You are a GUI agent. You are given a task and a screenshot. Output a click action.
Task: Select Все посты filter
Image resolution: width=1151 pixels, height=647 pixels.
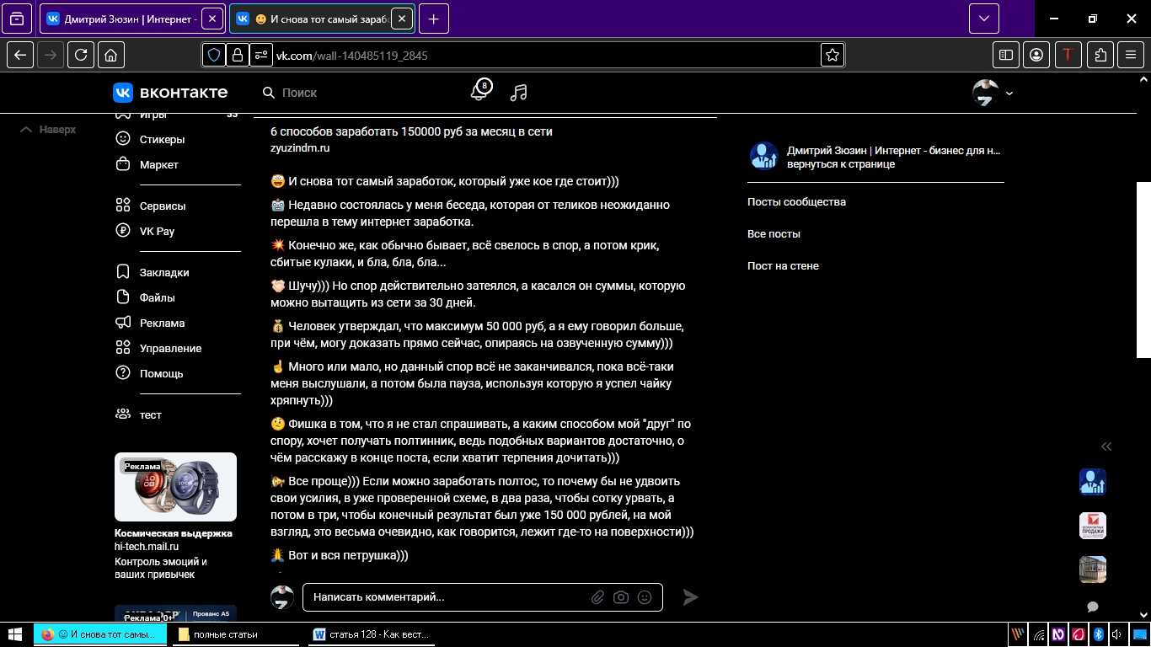[x=774, y=233]
